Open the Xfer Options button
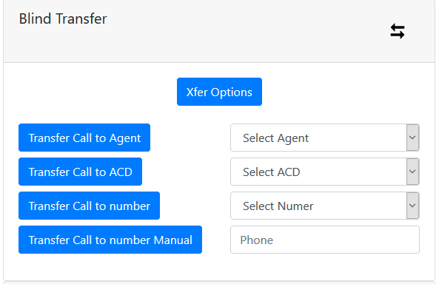The image size is (439, 284). coord(219,92)
